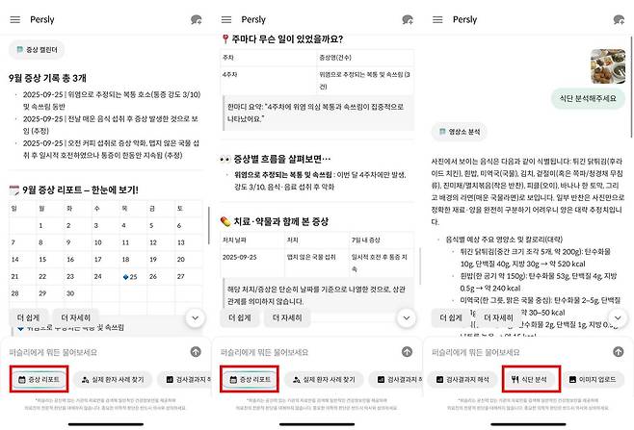Open hamburger menu in left phone screen
This screenshot has height=430, width=634.
tap(15, 19)
